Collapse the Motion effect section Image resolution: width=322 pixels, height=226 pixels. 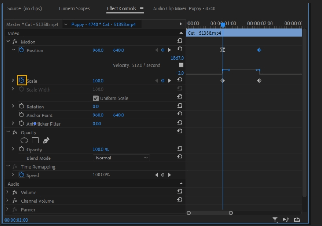coord(8,42)
